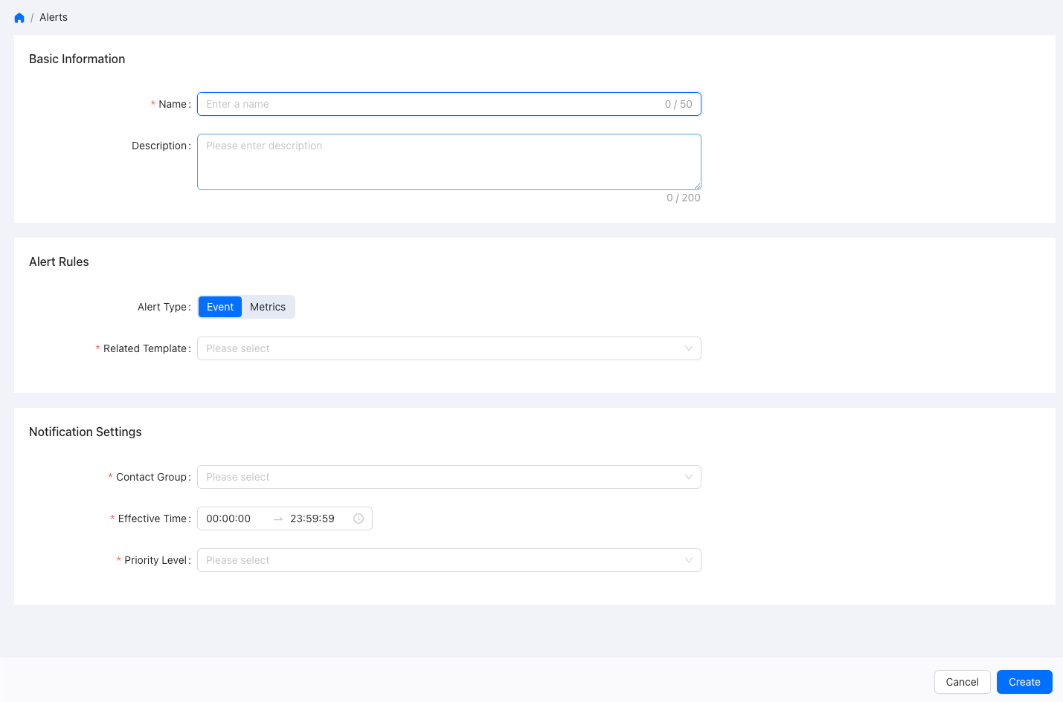Click the Cancel button

tap(962, 682)
